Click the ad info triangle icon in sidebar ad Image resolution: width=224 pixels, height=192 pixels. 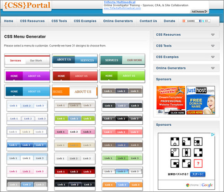213,134
